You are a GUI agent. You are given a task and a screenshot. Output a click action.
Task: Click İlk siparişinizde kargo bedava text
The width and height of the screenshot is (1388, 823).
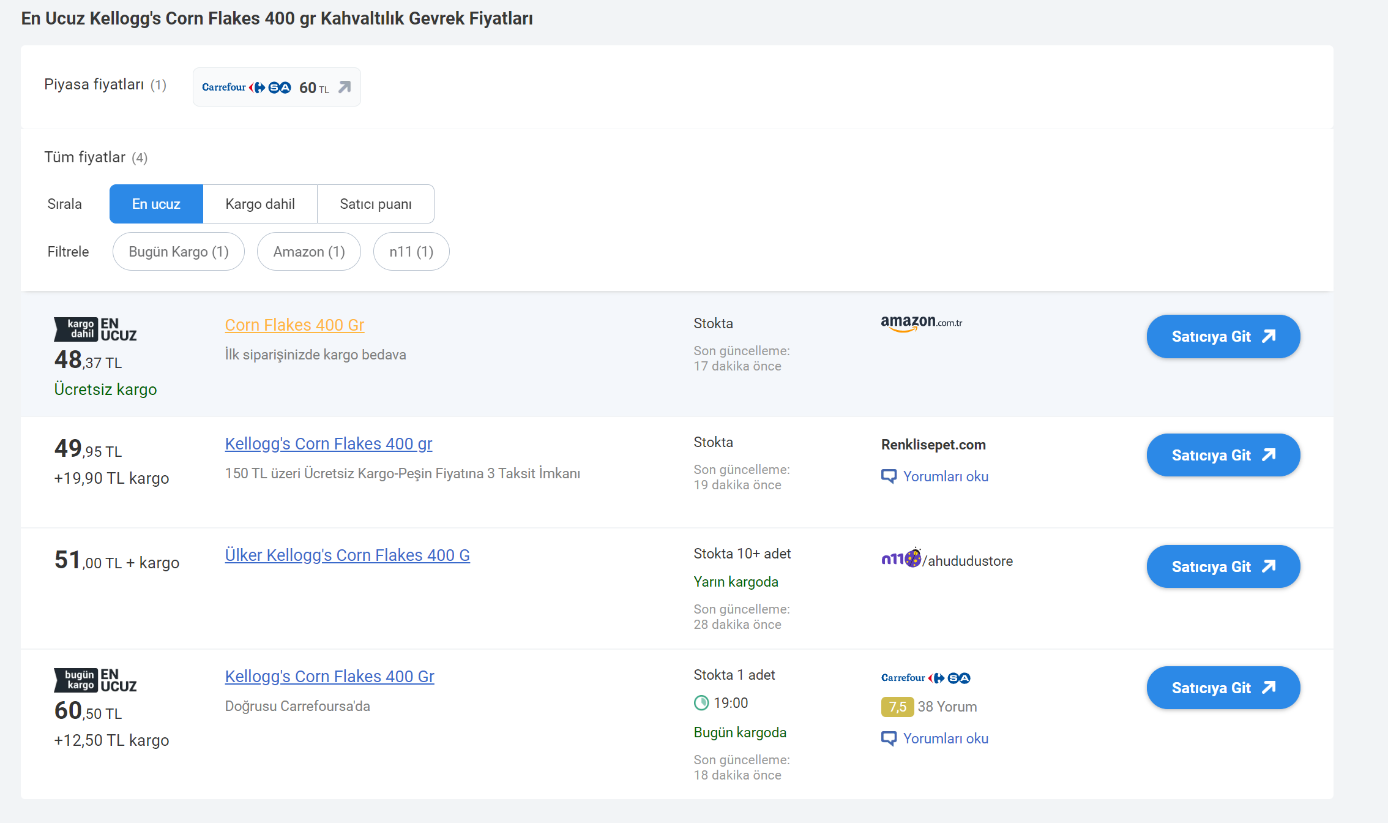point(315,355)
